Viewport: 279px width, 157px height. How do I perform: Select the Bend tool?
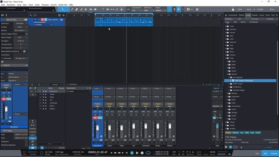91,9
